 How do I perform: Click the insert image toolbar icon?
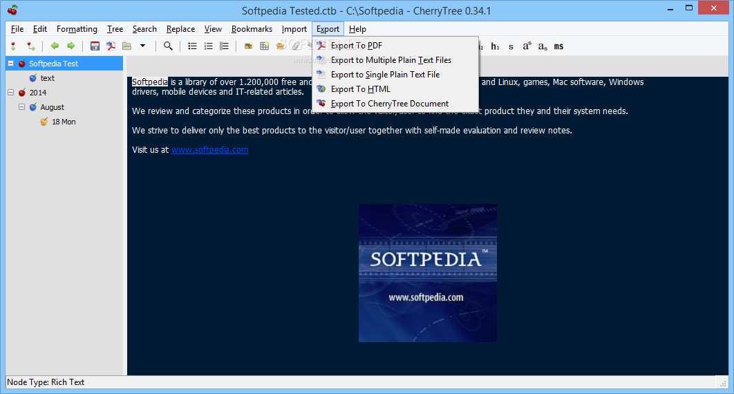249,46
